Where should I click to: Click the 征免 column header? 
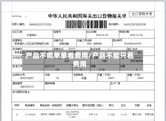coord(149,105)
